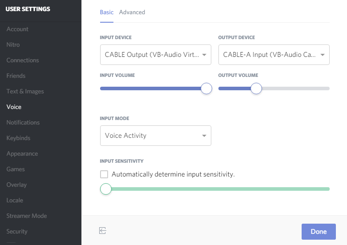The height and width of the screenshot is (245, 347).
Task: Select the Basic tab
Action: pyautogui.click(x=107, y=12)
